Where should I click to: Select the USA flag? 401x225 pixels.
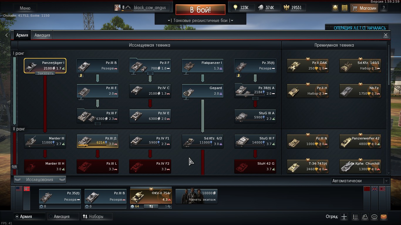19,189
